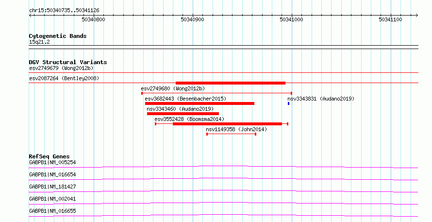This screenshot has width=432, height=222.
Task: Click the left arrow end of ruler
Action: pyautogui.click(x=31, y=16)
